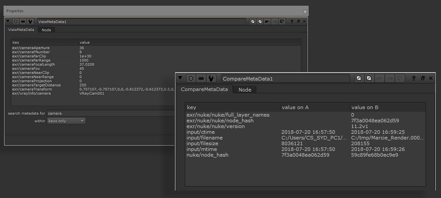The height and width of the screenshot is (198, 441).
Task: Select the exr/vrayInfo/camera row
Action: (x=93, y=93)
